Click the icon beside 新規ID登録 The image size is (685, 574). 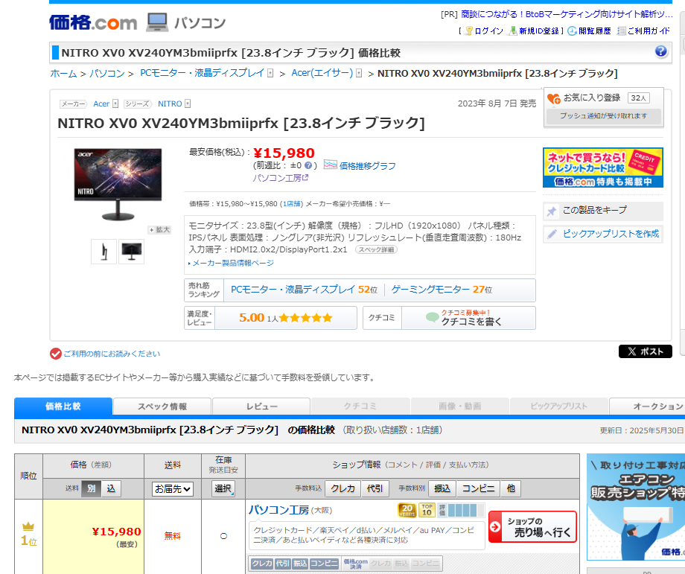click(513, 31)
